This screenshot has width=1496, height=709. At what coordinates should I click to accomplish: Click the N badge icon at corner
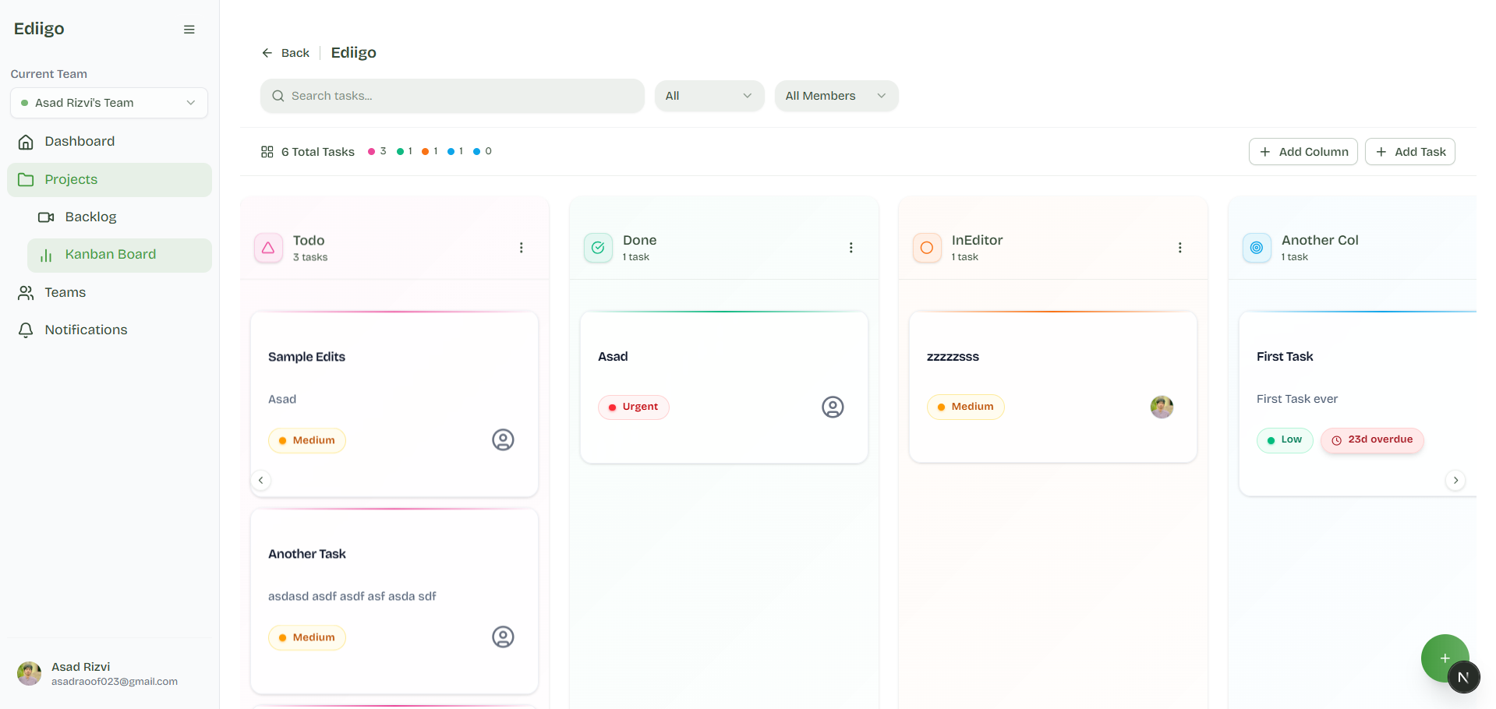click(x=1463, y=677)
